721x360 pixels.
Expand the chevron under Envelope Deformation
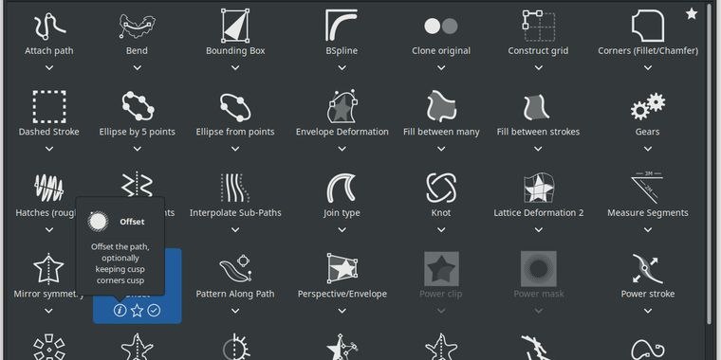pos(342,149)
